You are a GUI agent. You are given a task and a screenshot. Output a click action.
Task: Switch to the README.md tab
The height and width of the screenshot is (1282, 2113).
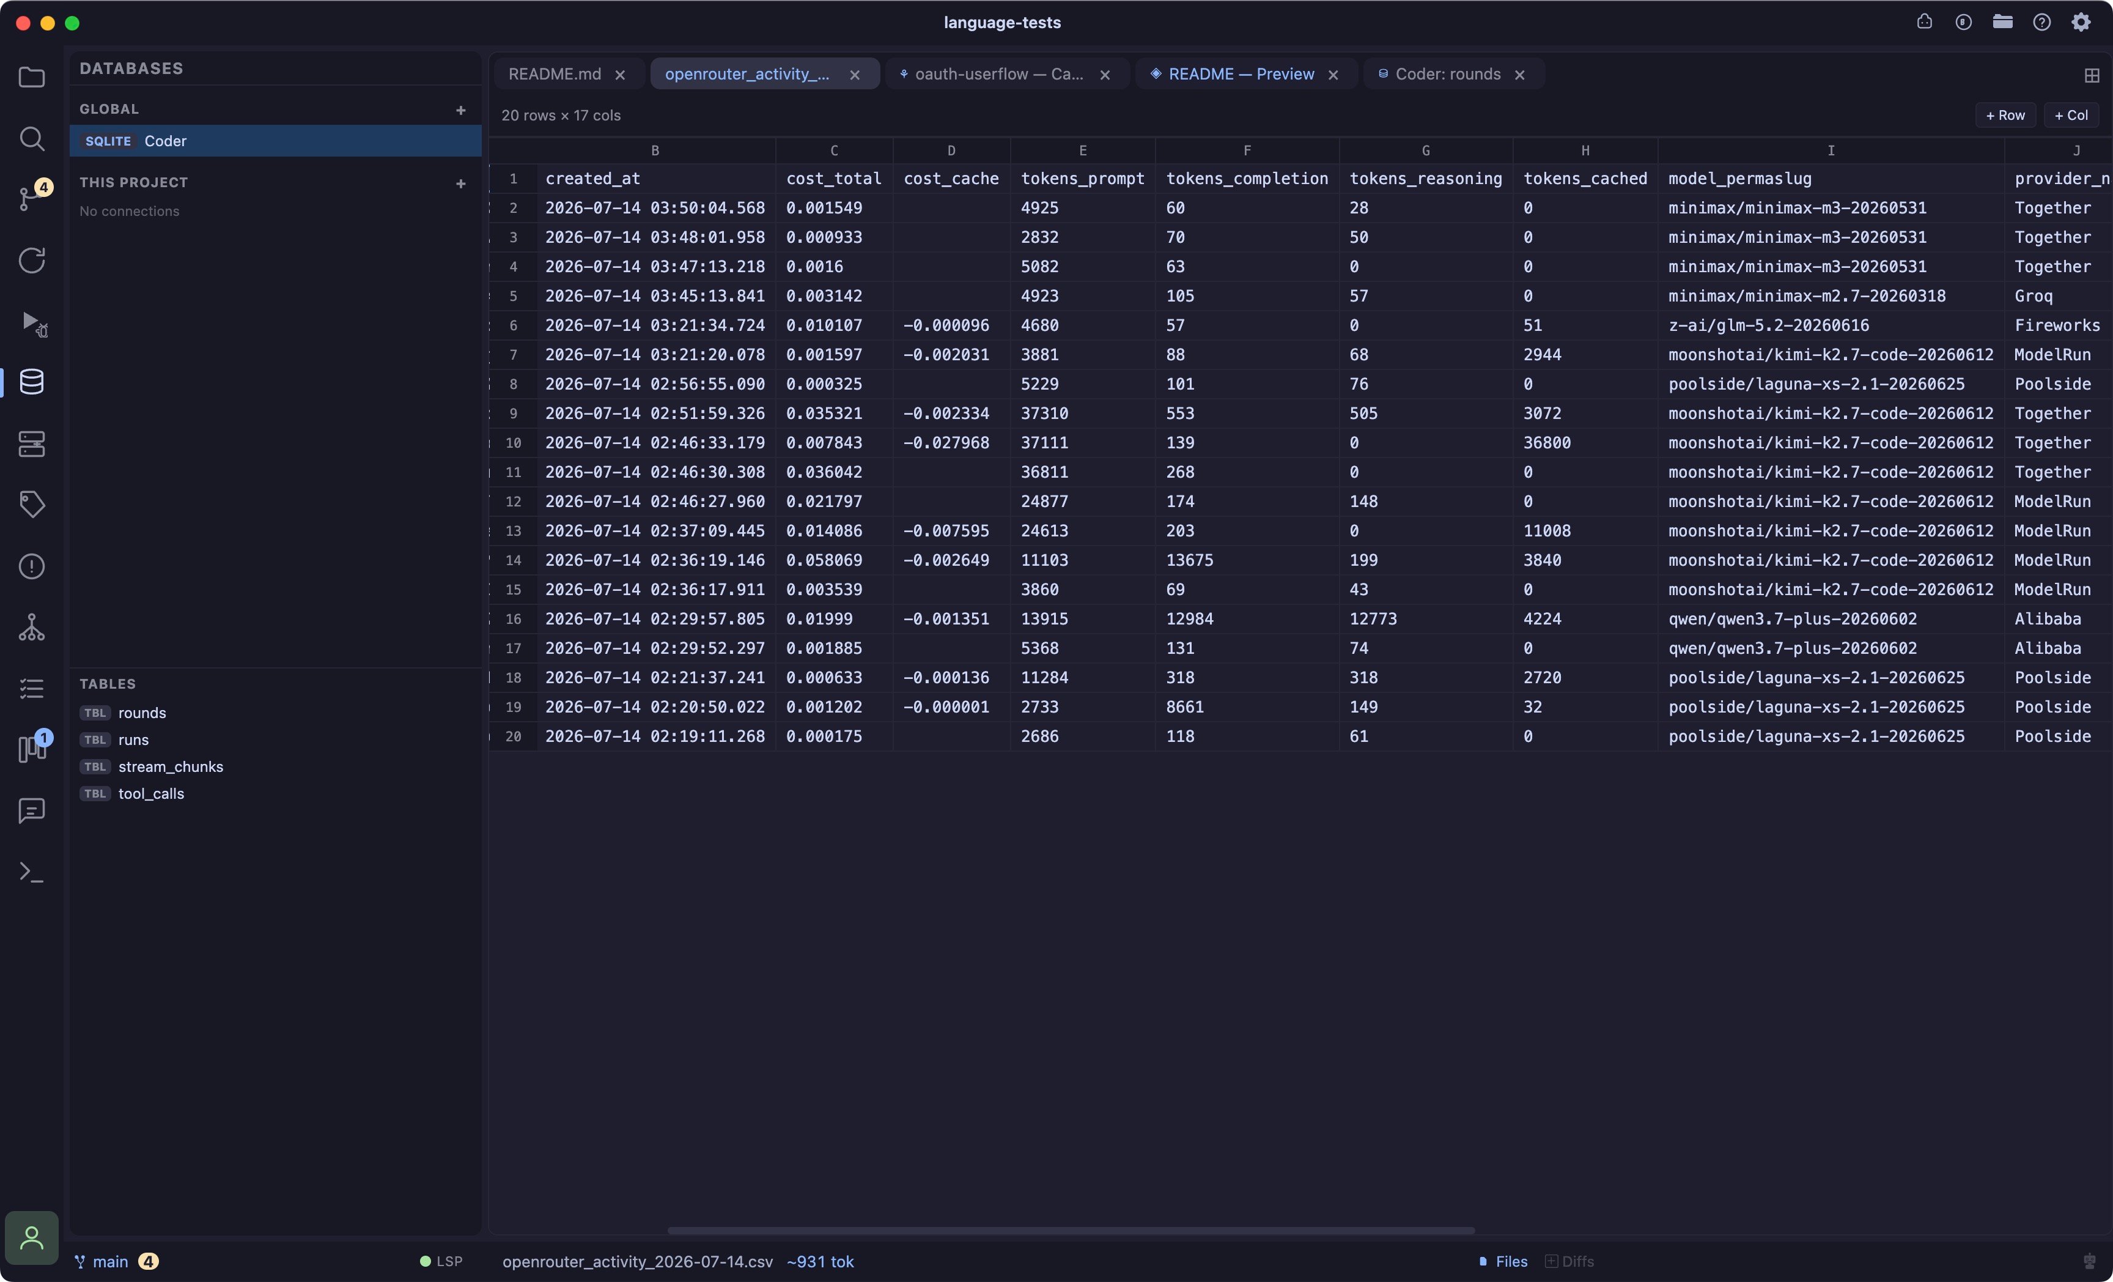555,74
